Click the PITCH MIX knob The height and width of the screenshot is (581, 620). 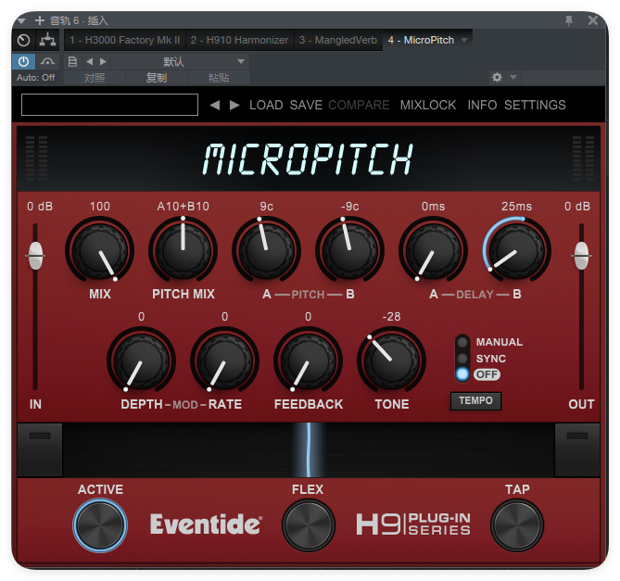tap(183, 250)
